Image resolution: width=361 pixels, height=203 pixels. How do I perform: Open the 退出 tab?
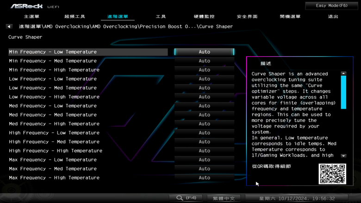click(x=333, y=17)
